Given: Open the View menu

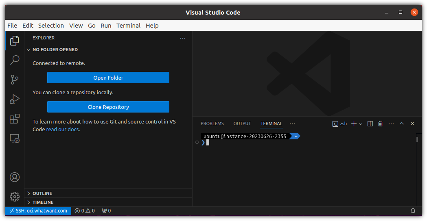Looking at the screenshot, I should click(76, 26).
